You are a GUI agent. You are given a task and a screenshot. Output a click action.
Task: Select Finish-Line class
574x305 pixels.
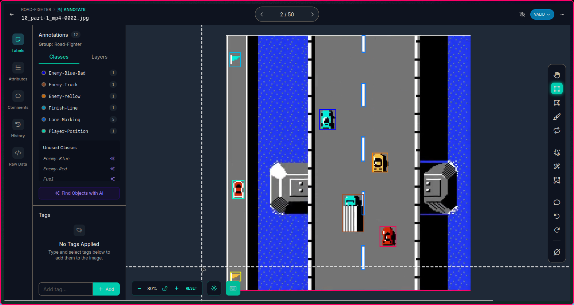click(x=79, y=108)
